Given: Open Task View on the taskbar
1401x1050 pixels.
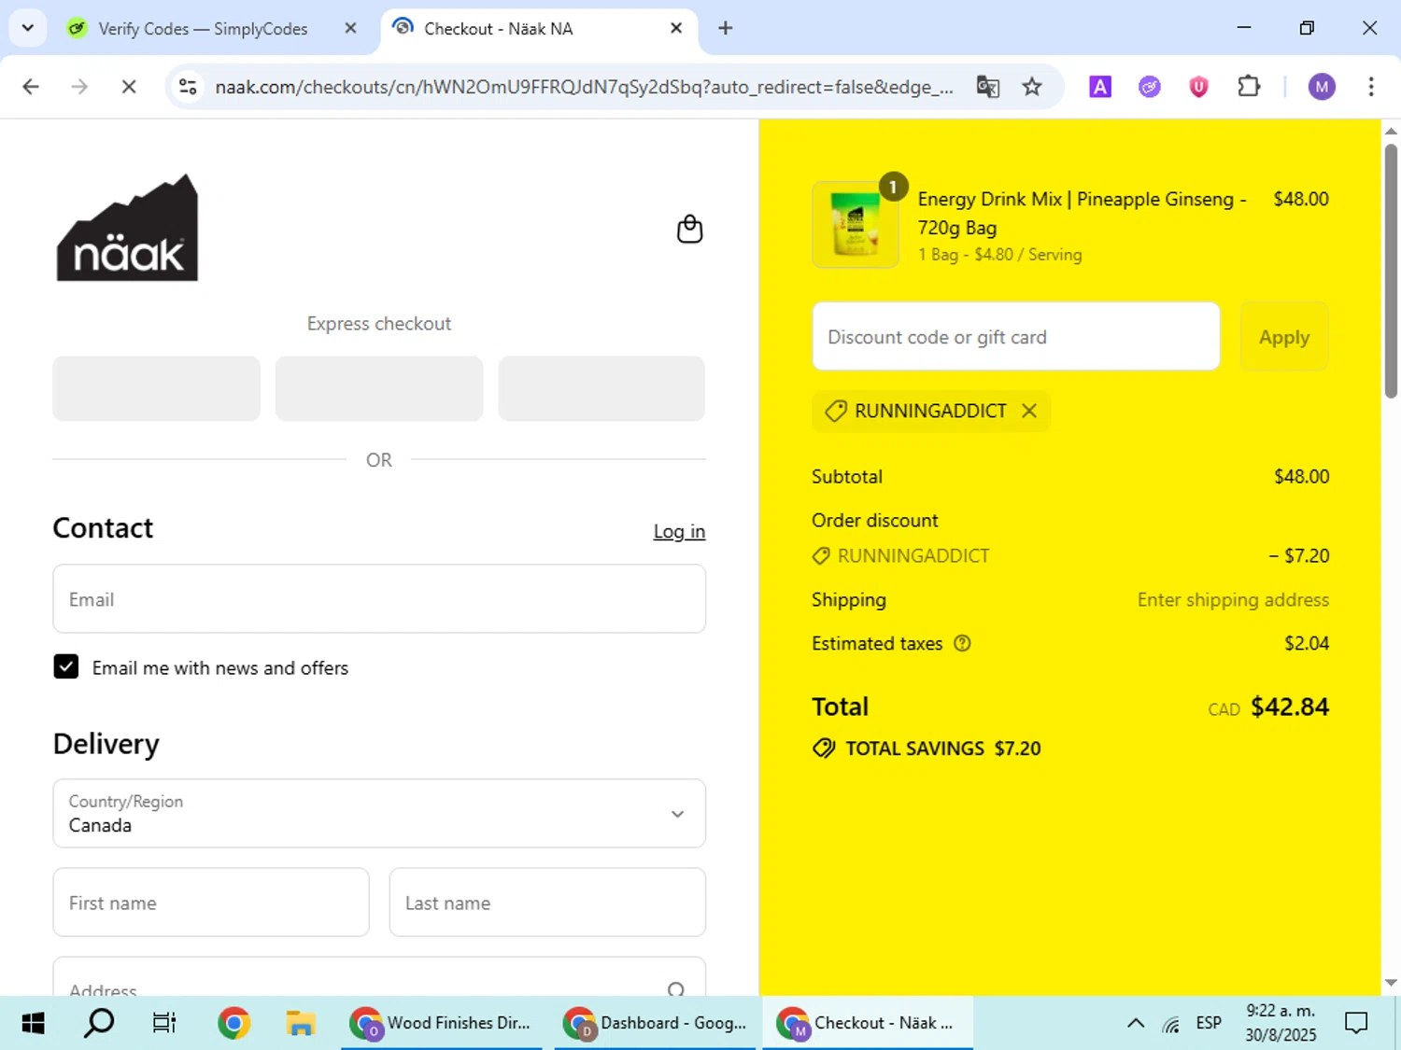Looking at the screenshot, I should point(164,1023).
